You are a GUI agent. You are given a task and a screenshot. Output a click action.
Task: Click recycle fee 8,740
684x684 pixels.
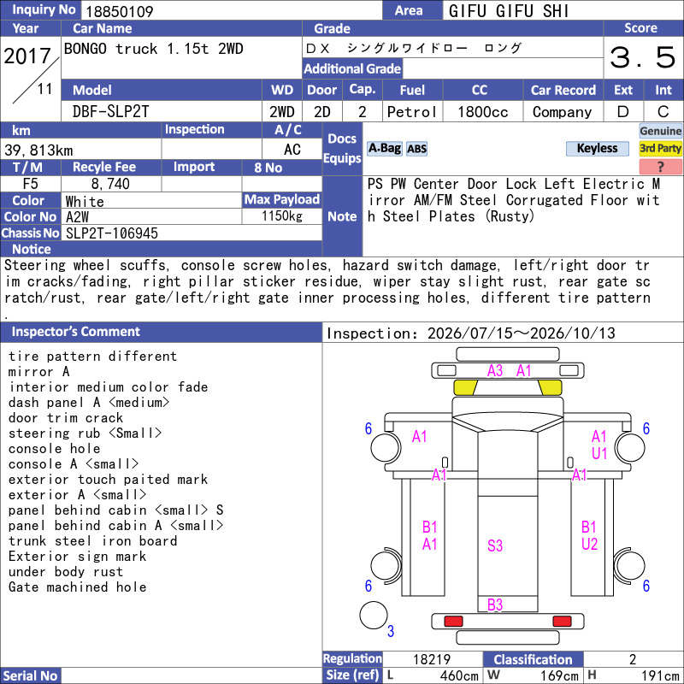pos(110,184)
